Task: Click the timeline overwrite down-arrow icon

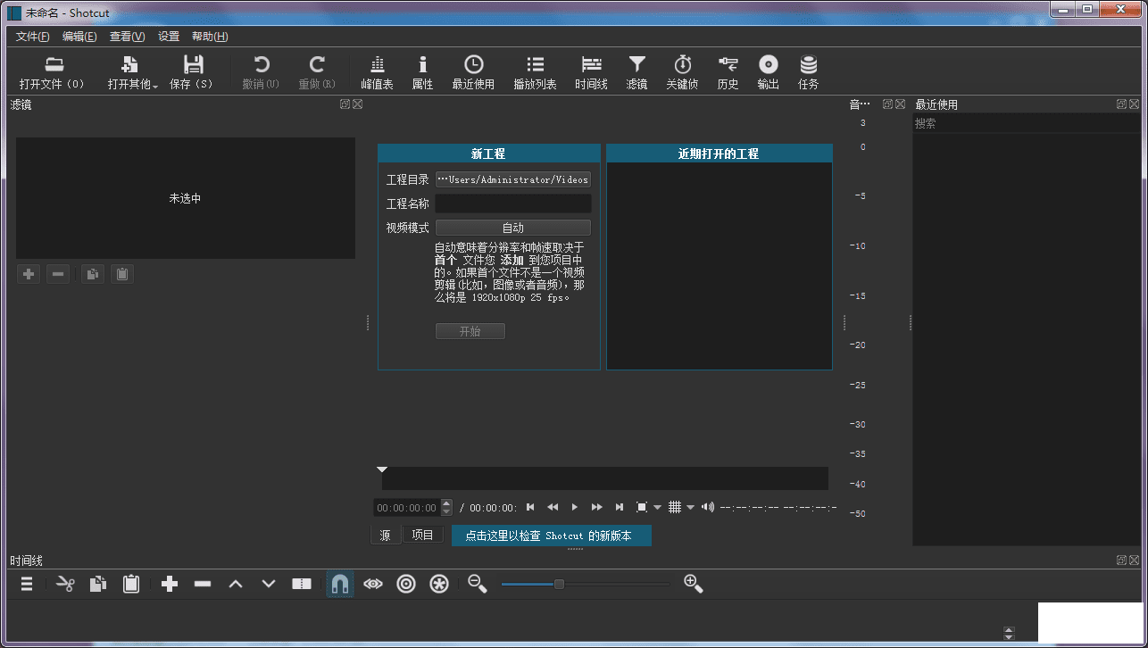Action: tap(269, 585)
